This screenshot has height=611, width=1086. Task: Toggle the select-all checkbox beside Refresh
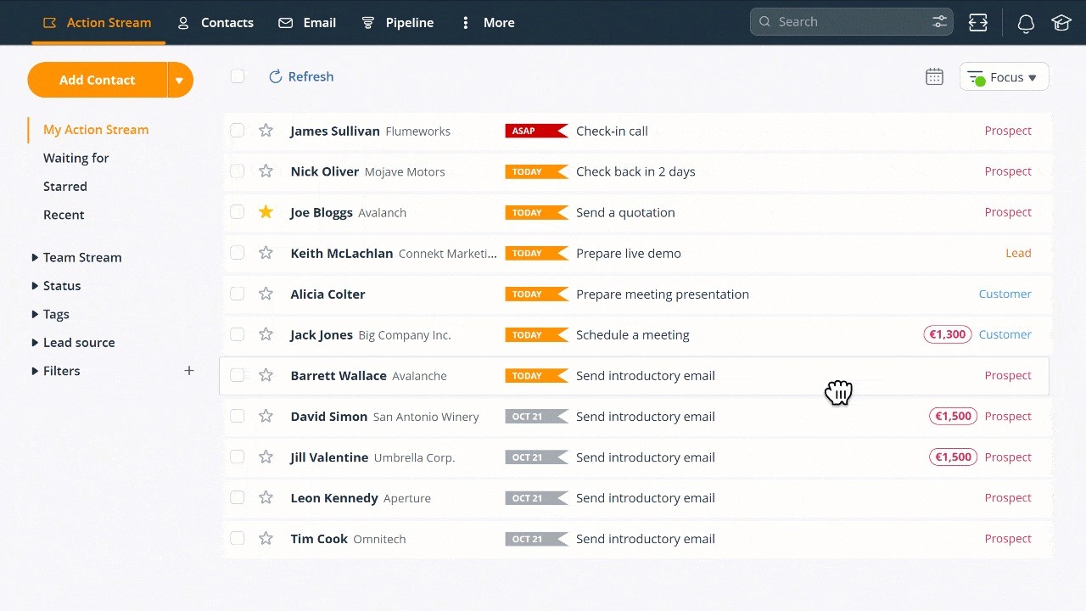238,76
